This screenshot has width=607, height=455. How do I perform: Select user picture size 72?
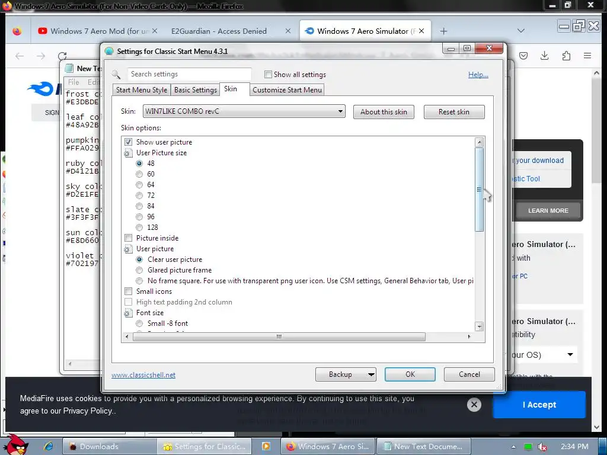coord(139,196)
